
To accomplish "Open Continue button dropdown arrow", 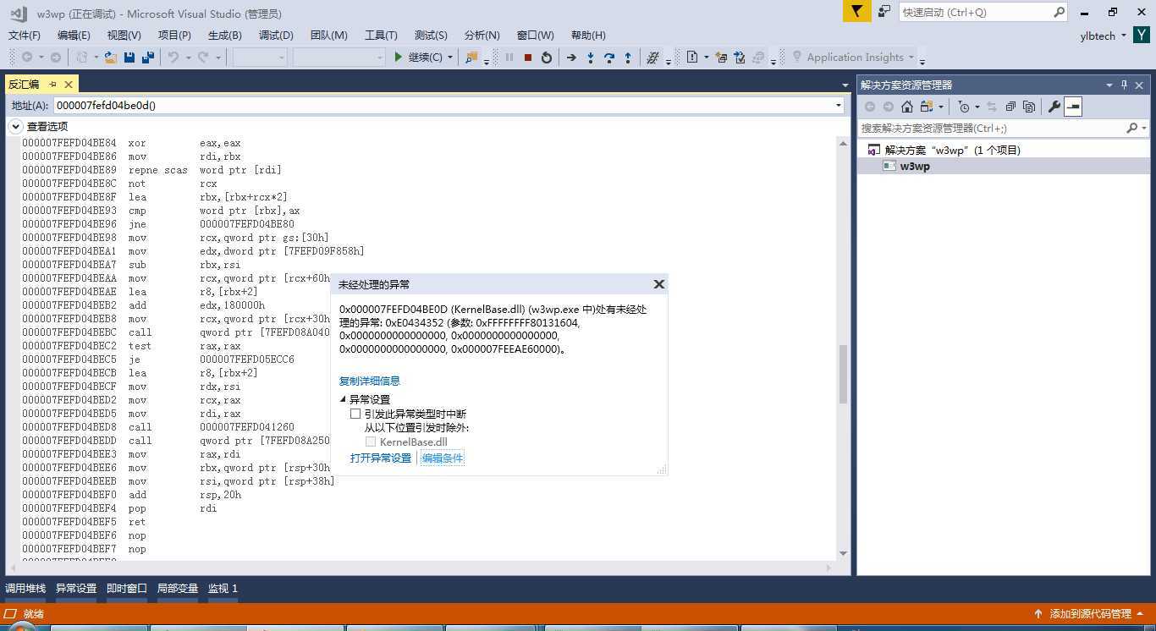I will 450,58.
